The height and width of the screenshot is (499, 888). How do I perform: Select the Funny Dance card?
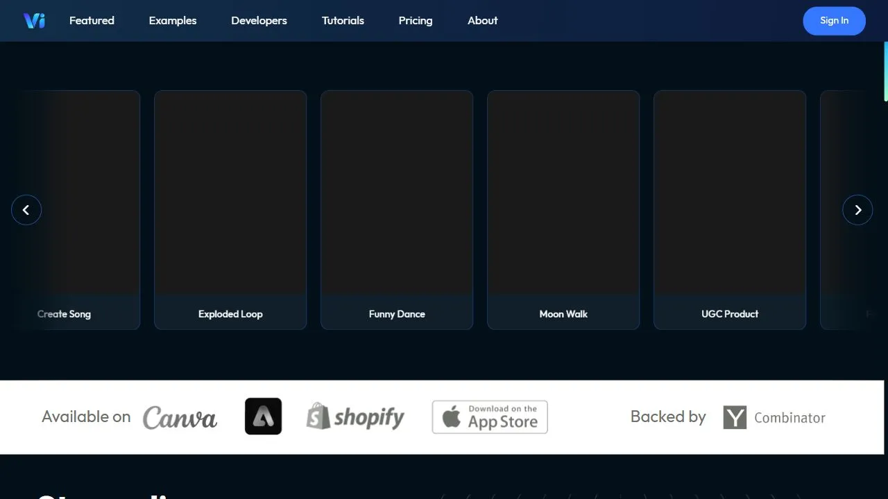(x=397, y=210)
